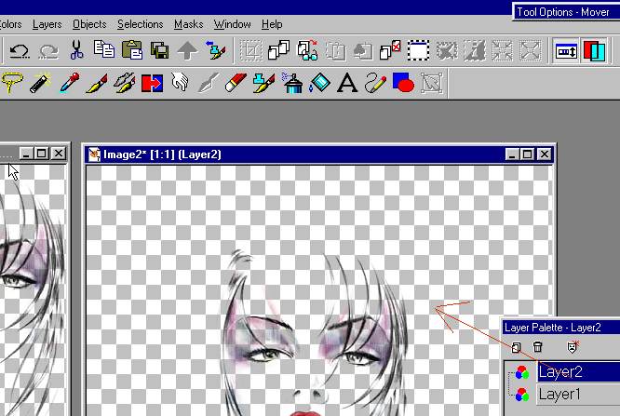
Task: Select the Text tool letter A
Action: [x=347, y=83]
